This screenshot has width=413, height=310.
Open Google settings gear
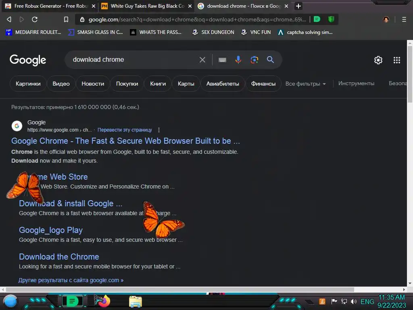(x=378, y=60)
